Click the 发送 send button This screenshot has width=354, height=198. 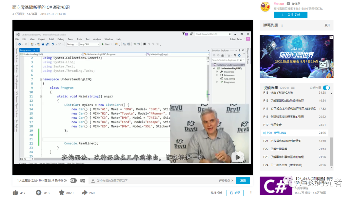point(243,180)
